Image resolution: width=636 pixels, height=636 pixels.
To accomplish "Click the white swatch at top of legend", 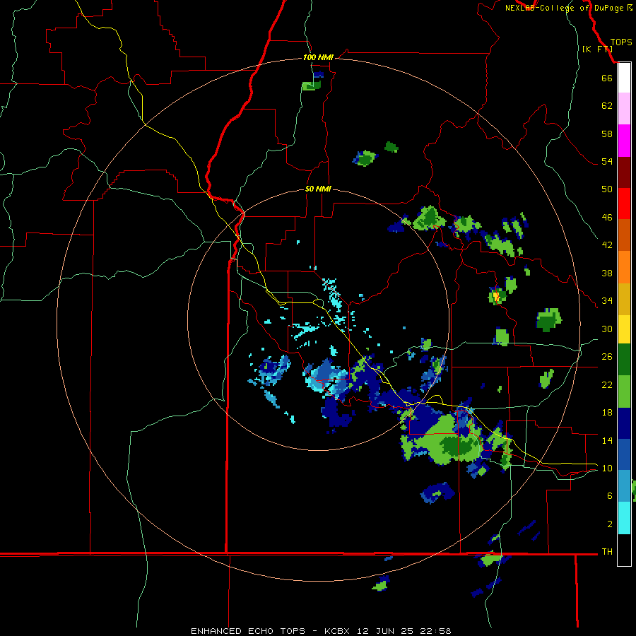I will coord(624,78).
